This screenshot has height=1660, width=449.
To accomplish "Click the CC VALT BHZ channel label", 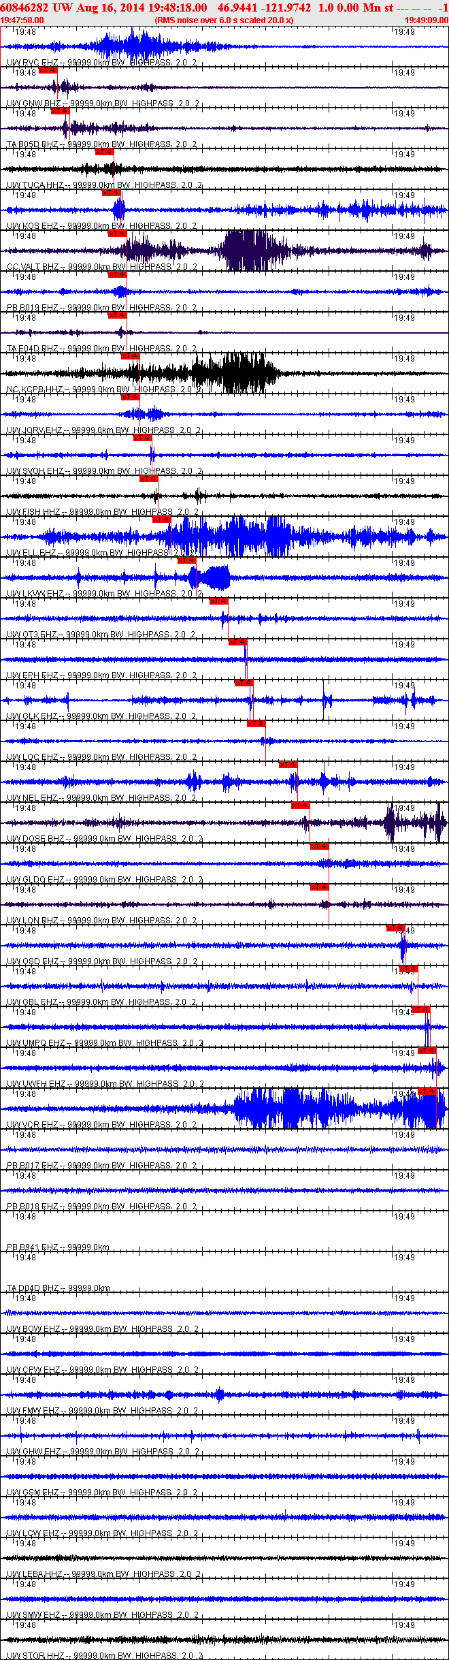I will (33, 267).
